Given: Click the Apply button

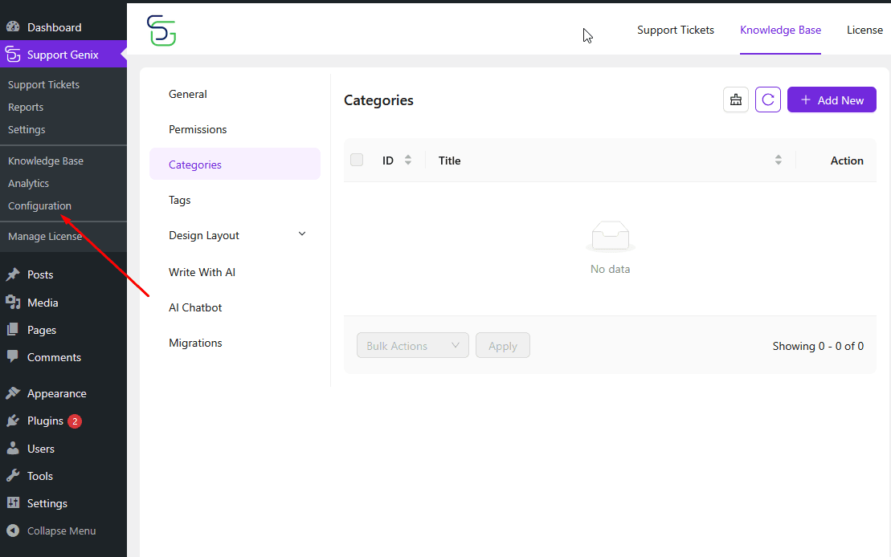Looking at the screenshot, I should (502, 345).
